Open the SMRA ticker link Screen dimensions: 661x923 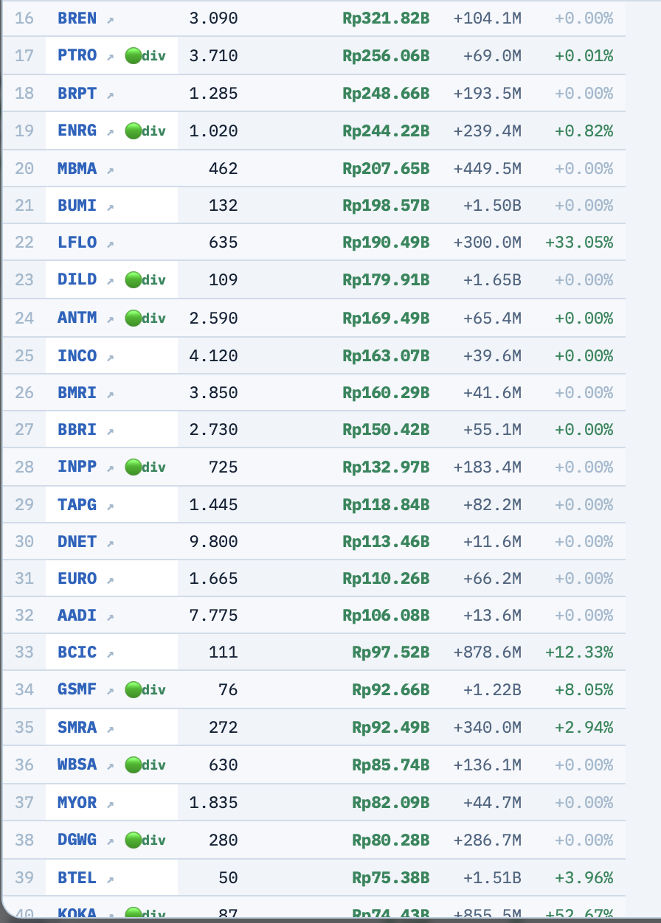77,728
